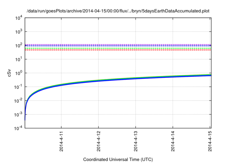Click the y-axis label 10^-2
Viewport: 233px width, 163px height.
click(x=18, y=101)
